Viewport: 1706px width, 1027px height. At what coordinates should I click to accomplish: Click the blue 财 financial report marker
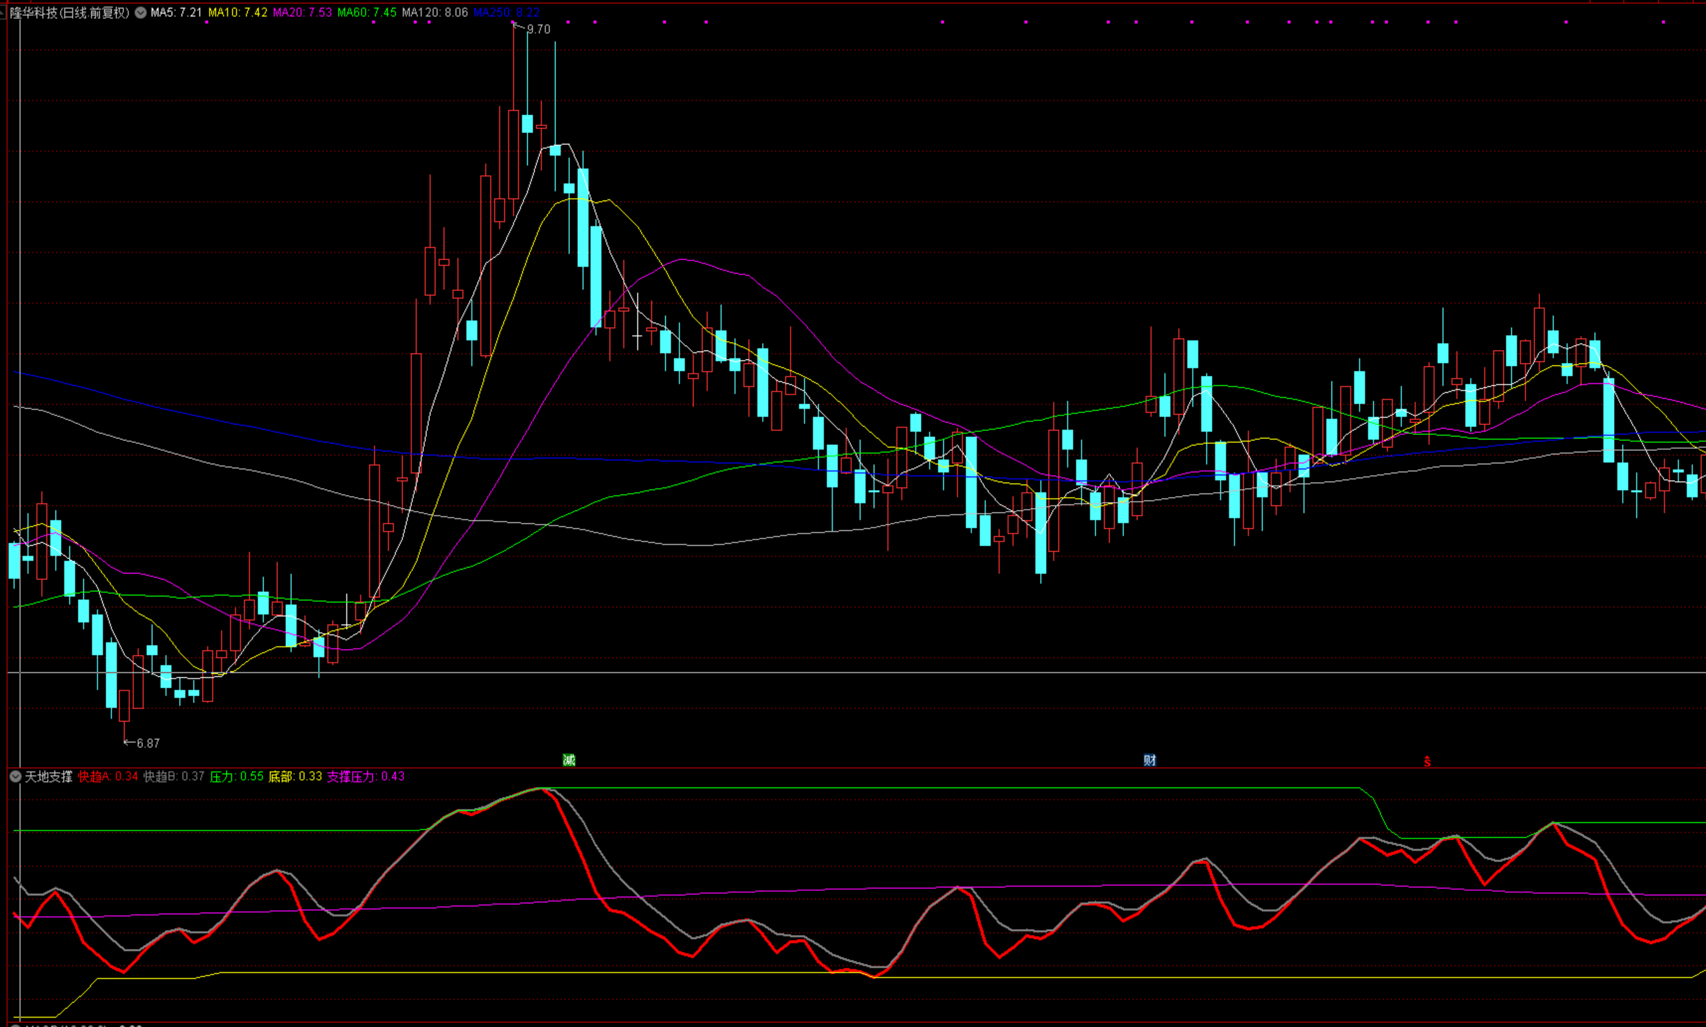click(x=1150, y=760)
